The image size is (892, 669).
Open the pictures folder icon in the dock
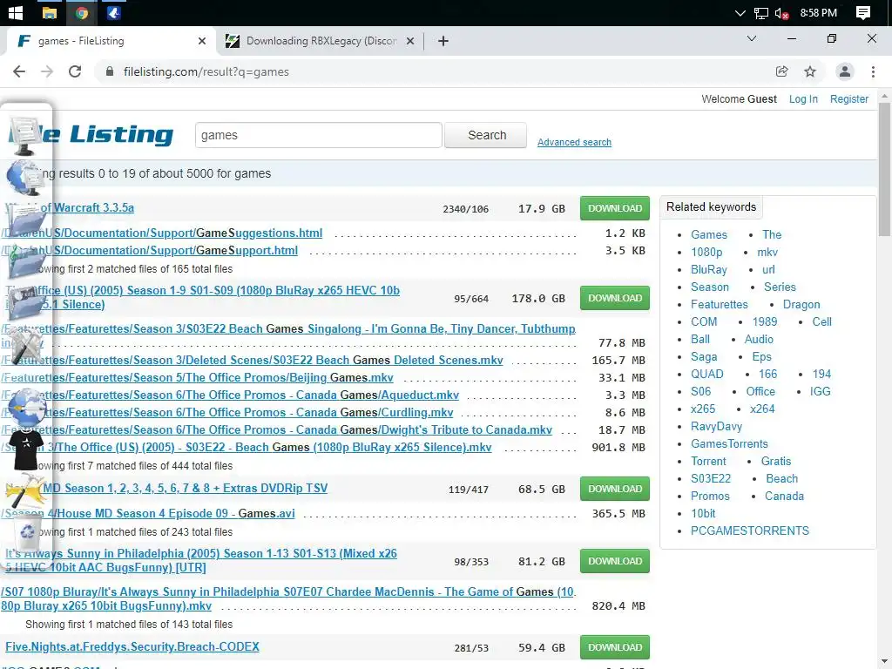(27, 302)
